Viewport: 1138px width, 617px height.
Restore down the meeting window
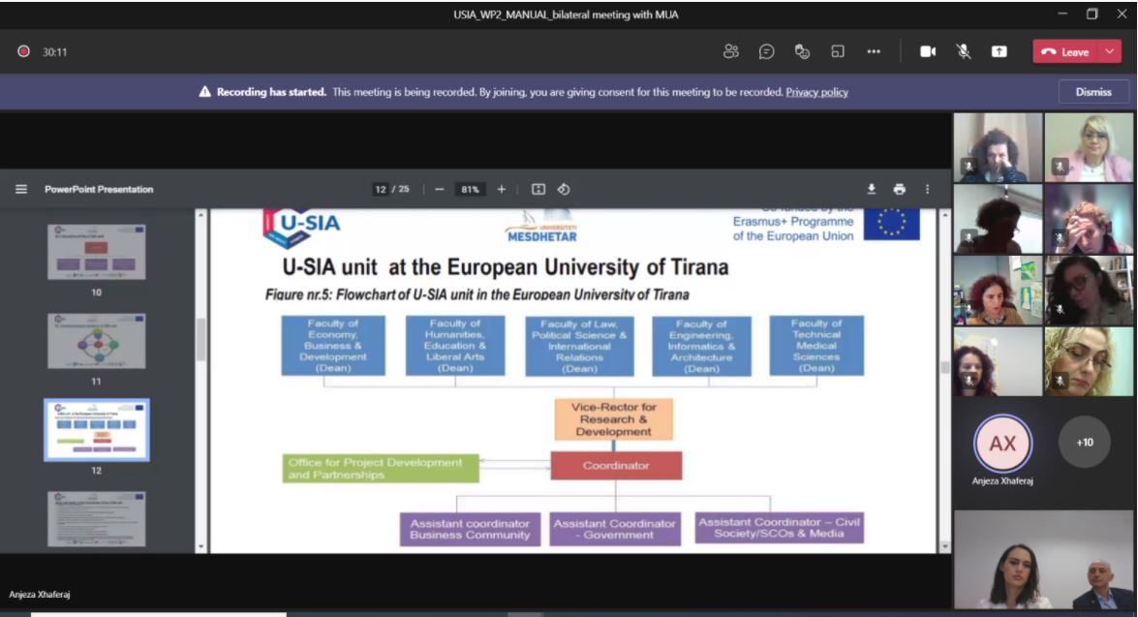1092,14
